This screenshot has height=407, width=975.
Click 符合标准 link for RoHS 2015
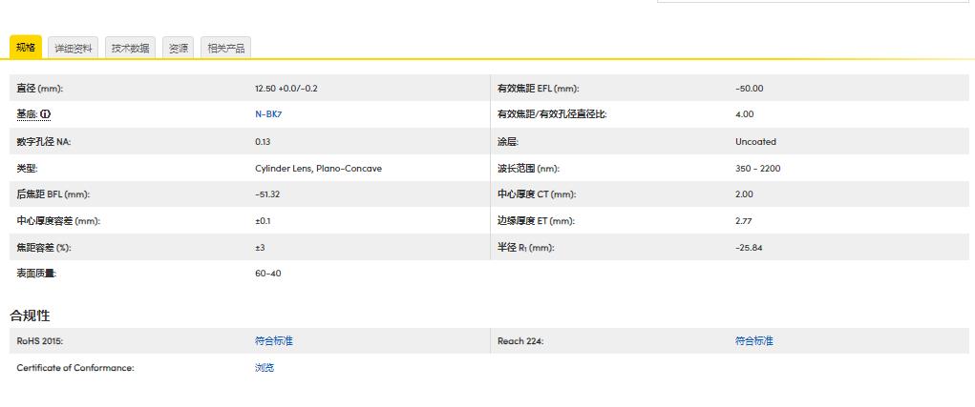pyautogui.click(x=274, y=341)
